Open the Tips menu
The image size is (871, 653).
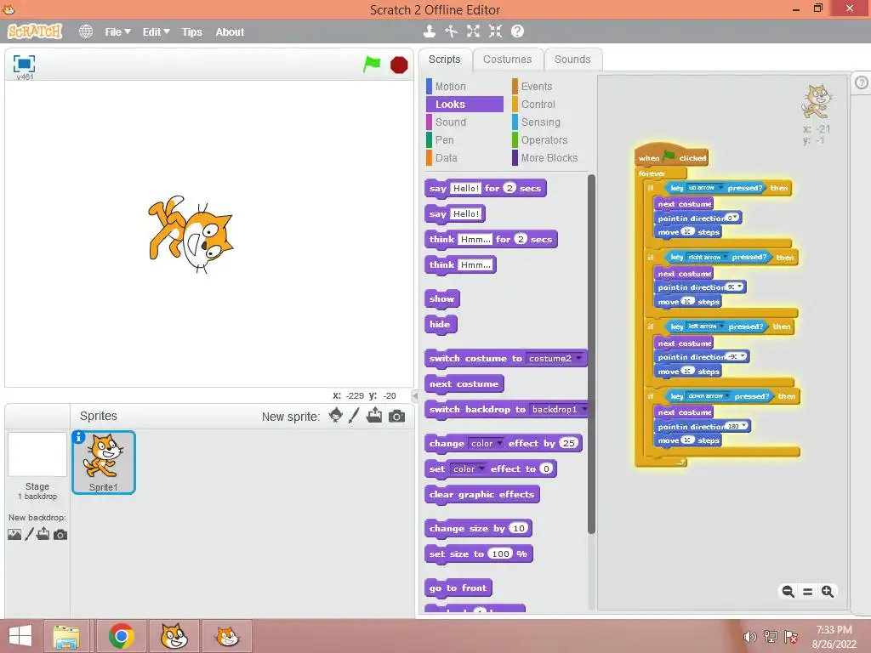click(191, 32)
